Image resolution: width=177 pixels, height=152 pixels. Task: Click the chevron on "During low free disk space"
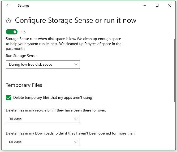[x=76, y=64]
